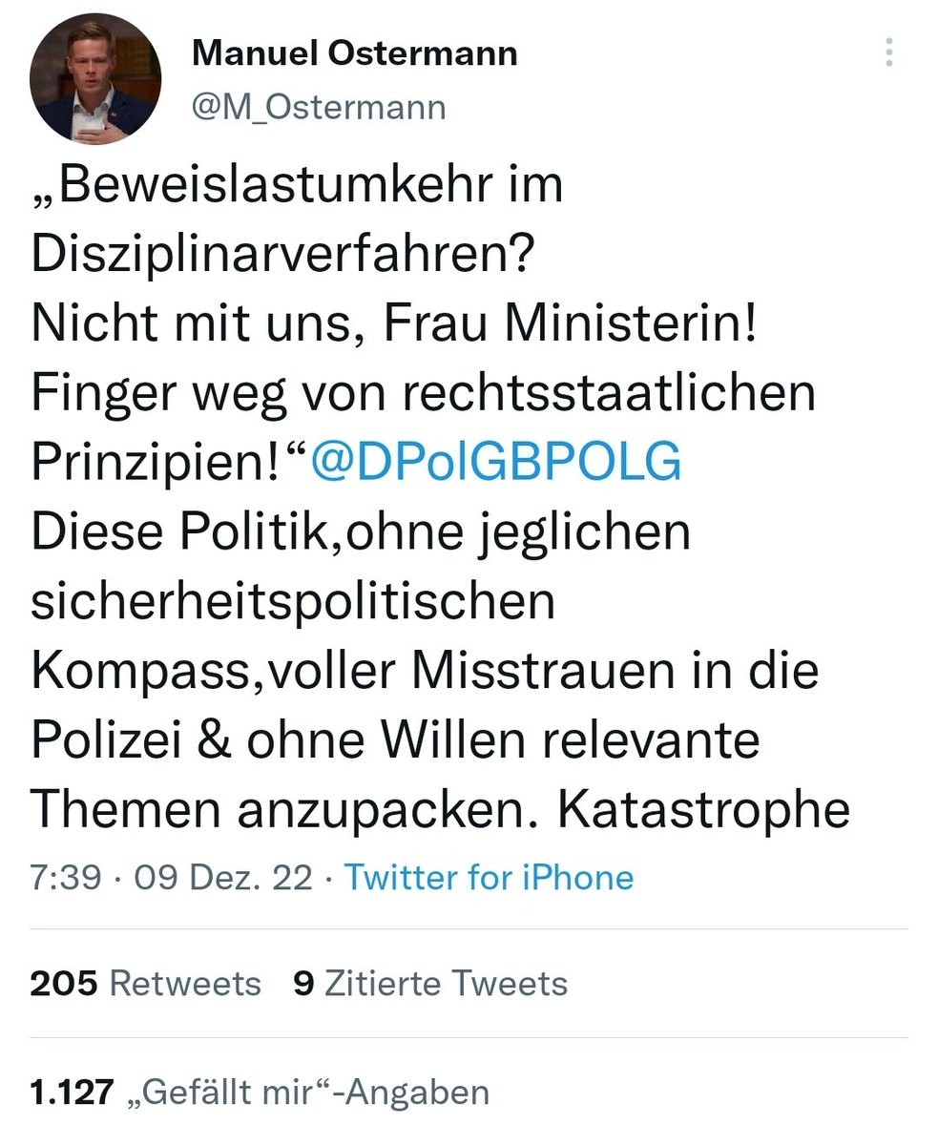Click the @M_Ostermann handle
Image resolution: width=938 pixels, height=1145 pixels.
pyautogui.click(x=319, y=107)
